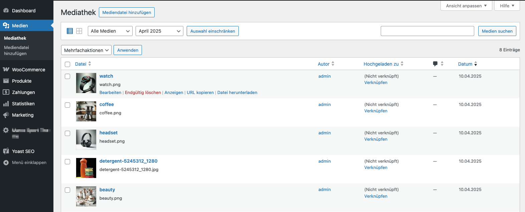Toggle the select-all checkbox in header
This screenshot has height=212, width=525.
(x=67, y=64)
